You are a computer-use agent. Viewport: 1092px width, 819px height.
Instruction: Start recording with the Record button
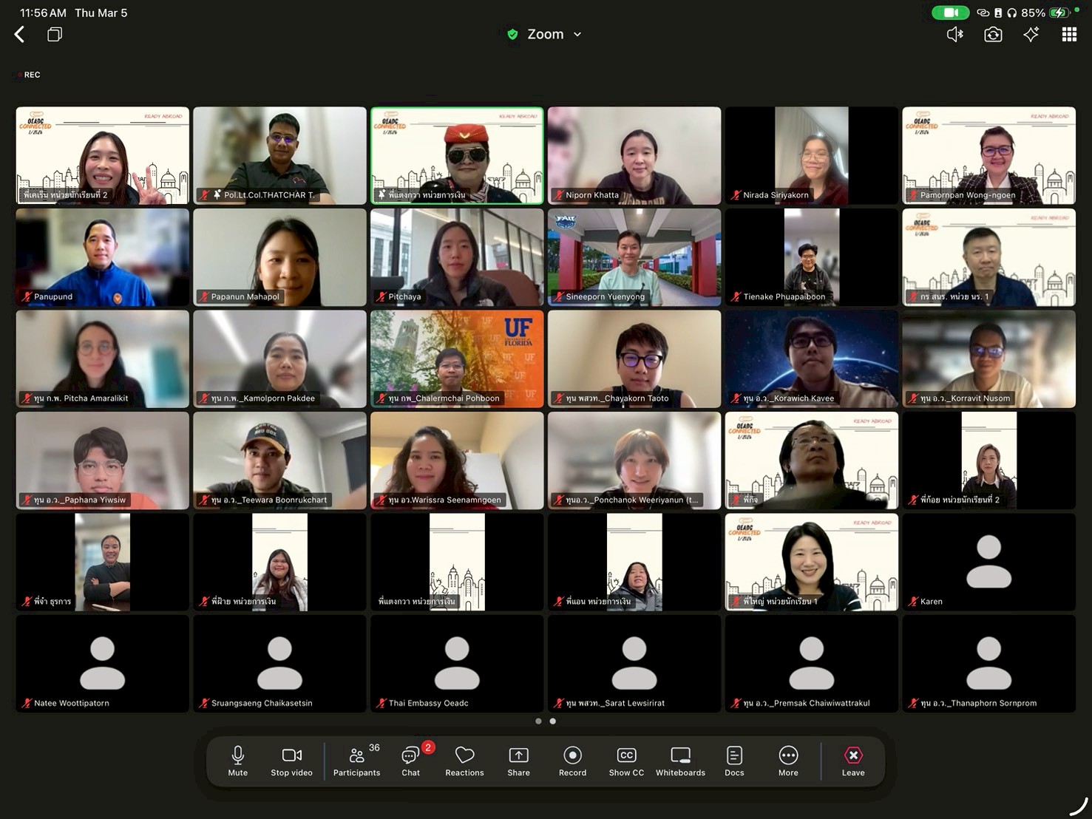572,761
